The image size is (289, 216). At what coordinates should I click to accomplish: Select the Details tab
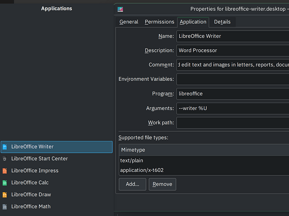pyautogui.click(x=222, y=22)
